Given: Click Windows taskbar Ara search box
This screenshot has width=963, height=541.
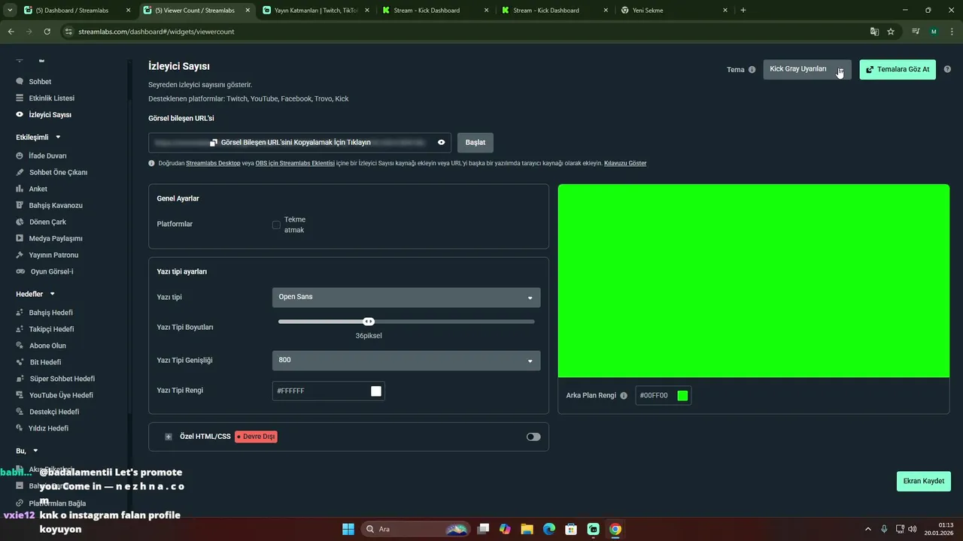Looking at the screenshot, I should [x=416, y=529].
